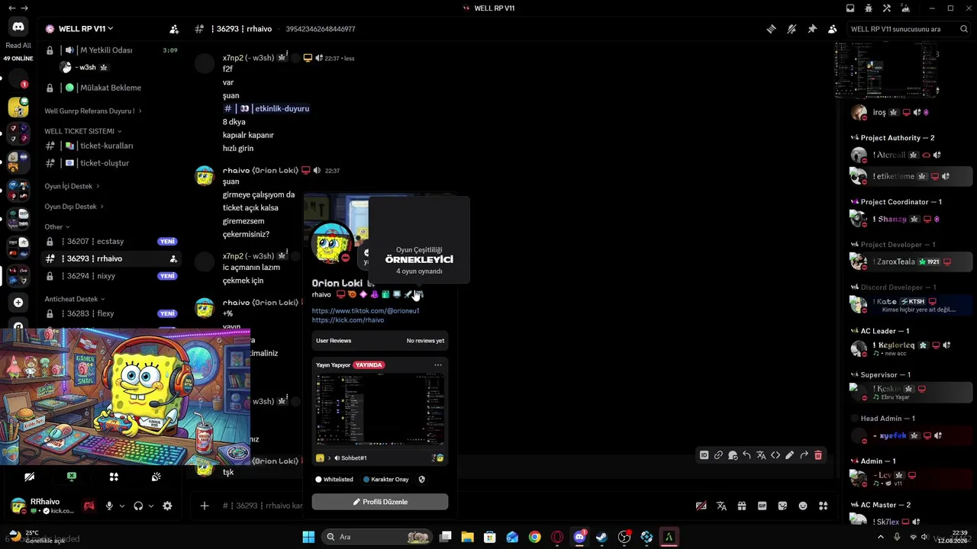Image resolution: width=977 pixels, height=549 pixels.
Task: Expand the Oyun Dışı Destek category
Action: pyautogui.click(x=74, y=207)
